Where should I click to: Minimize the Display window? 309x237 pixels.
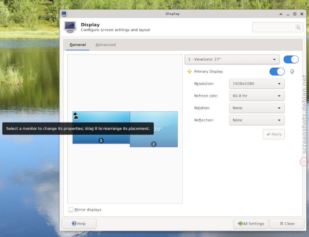click(288, 14)
